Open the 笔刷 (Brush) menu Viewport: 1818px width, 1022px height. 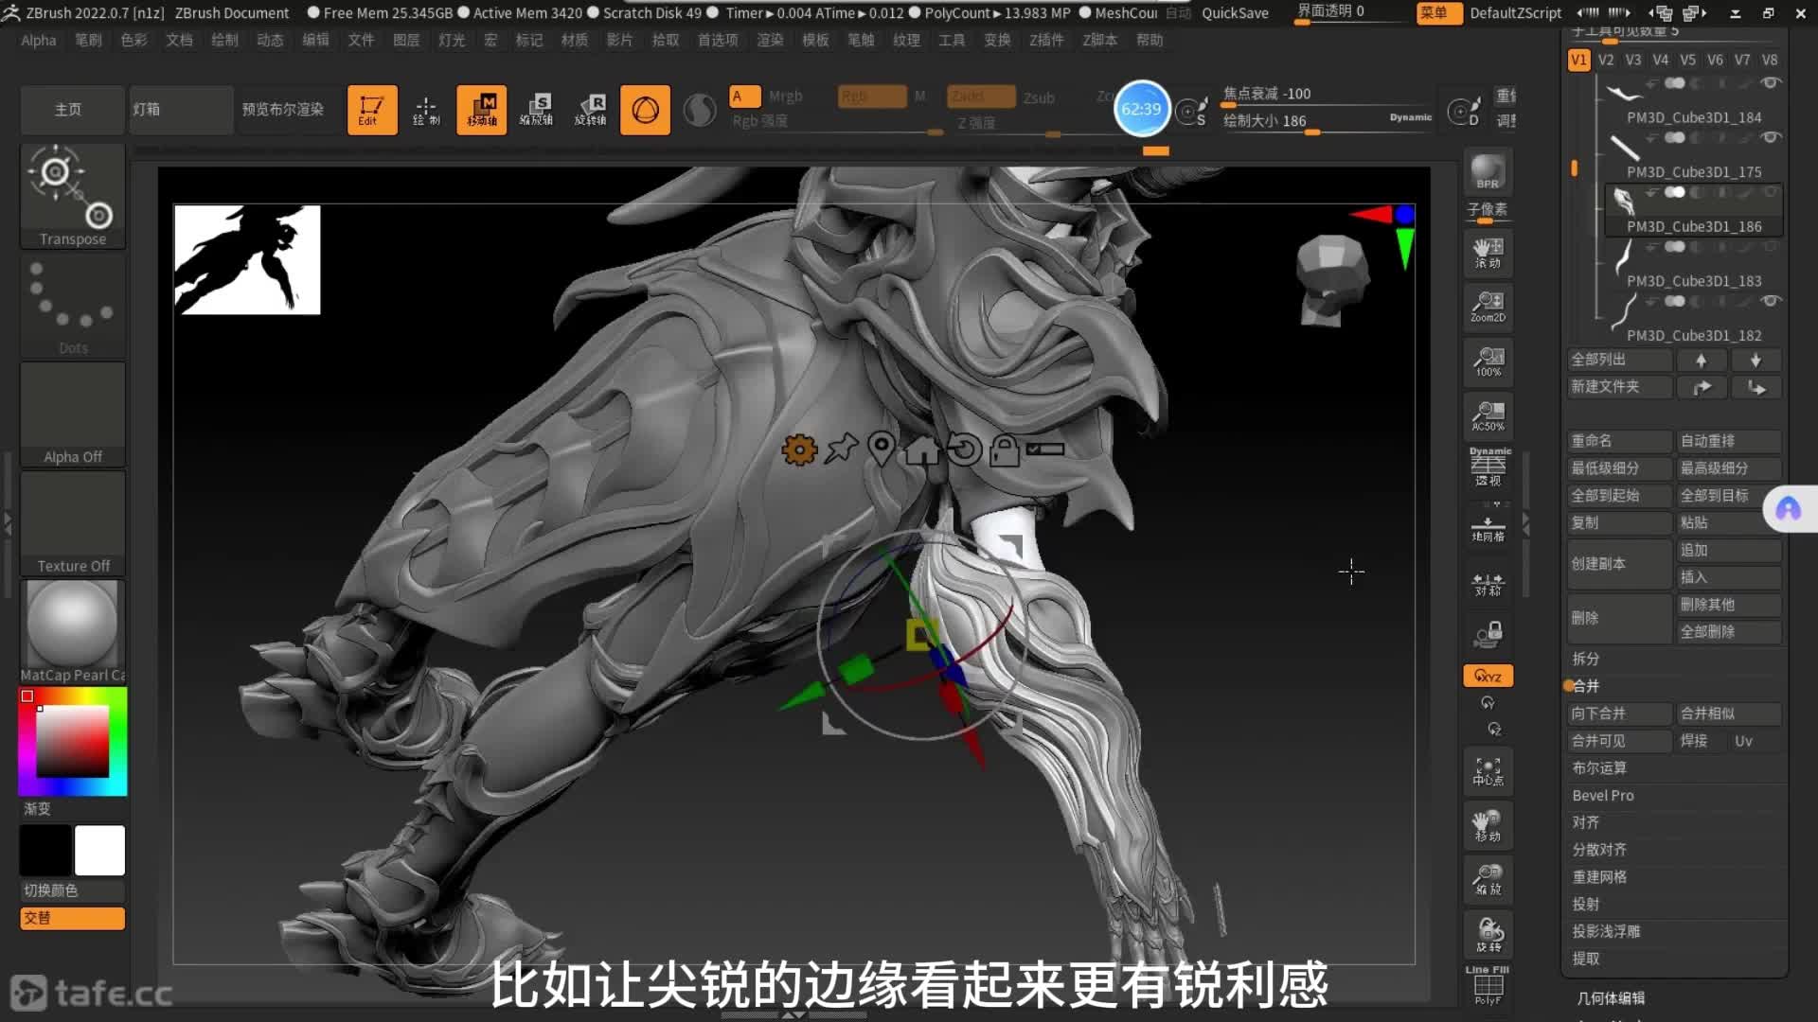coord(88,40)
